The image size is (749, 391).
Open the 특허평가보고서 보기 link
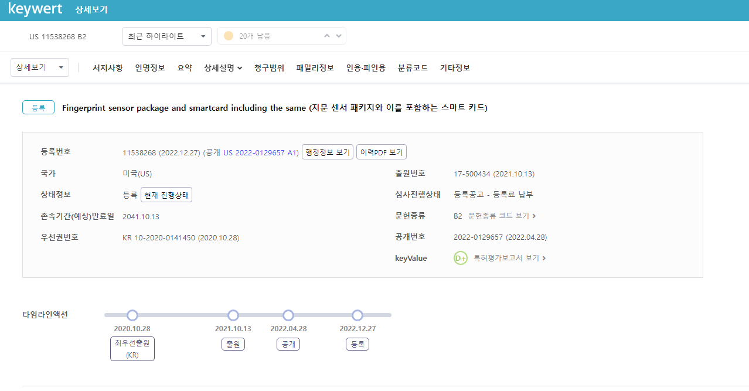coord(509,258)
